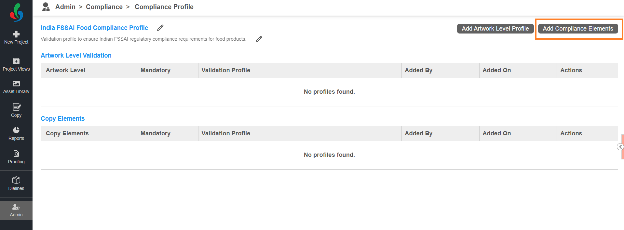Viewport: 624px width, 230px height.
Task: Click Artwork Level column header
Action: 65,70
